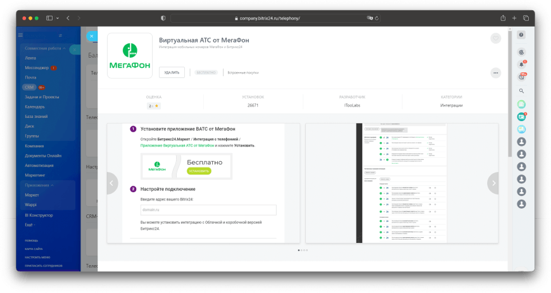Go back in Safari
The width and height of the screenshot is (551, 293).
point(68,18)
